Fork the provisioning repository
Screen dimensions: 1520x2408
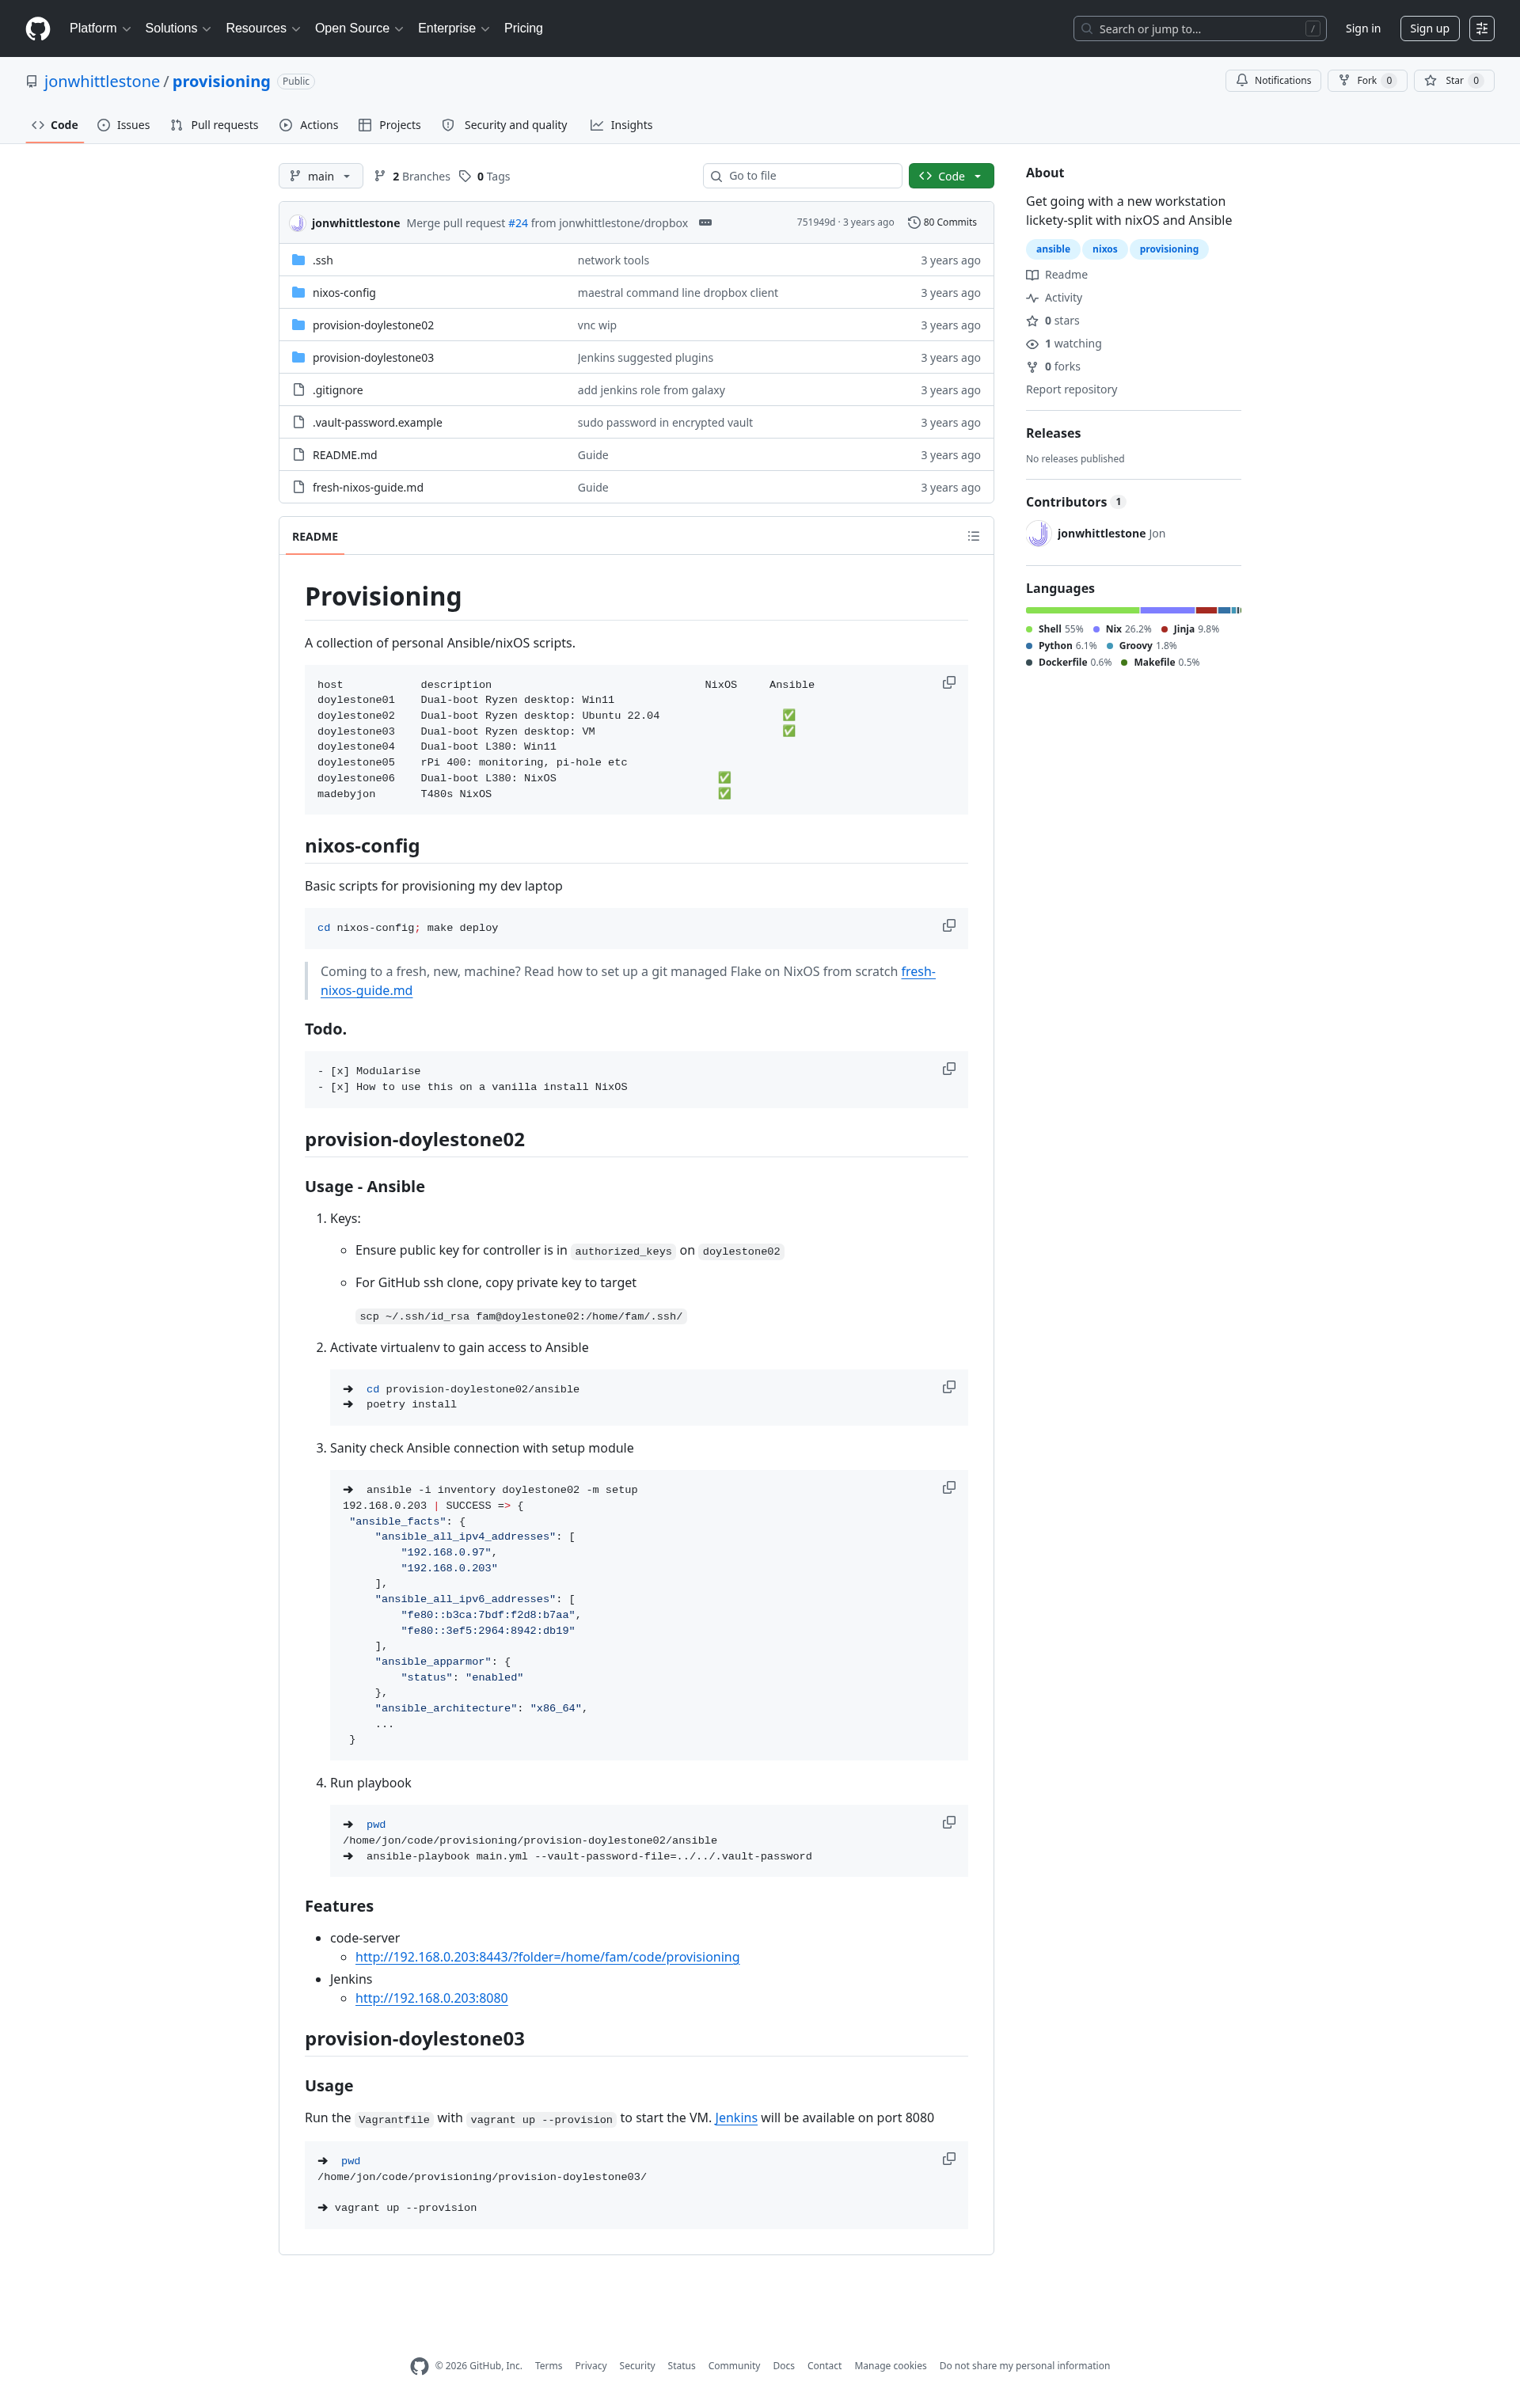(x=1367, y=81)
